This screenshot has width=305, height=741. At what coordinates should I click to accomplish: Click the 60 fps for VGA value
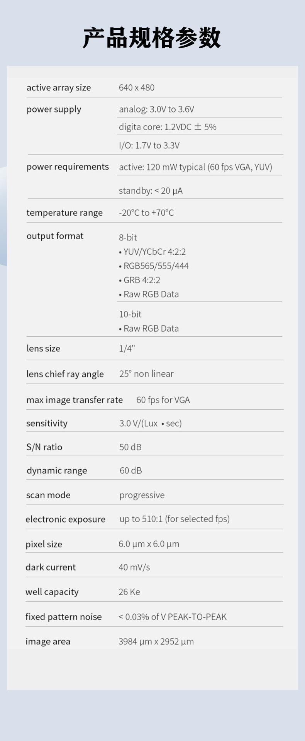163,400
